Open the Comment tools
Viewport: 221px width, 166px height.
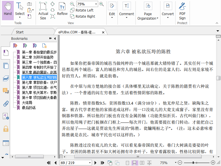point(126,10)
